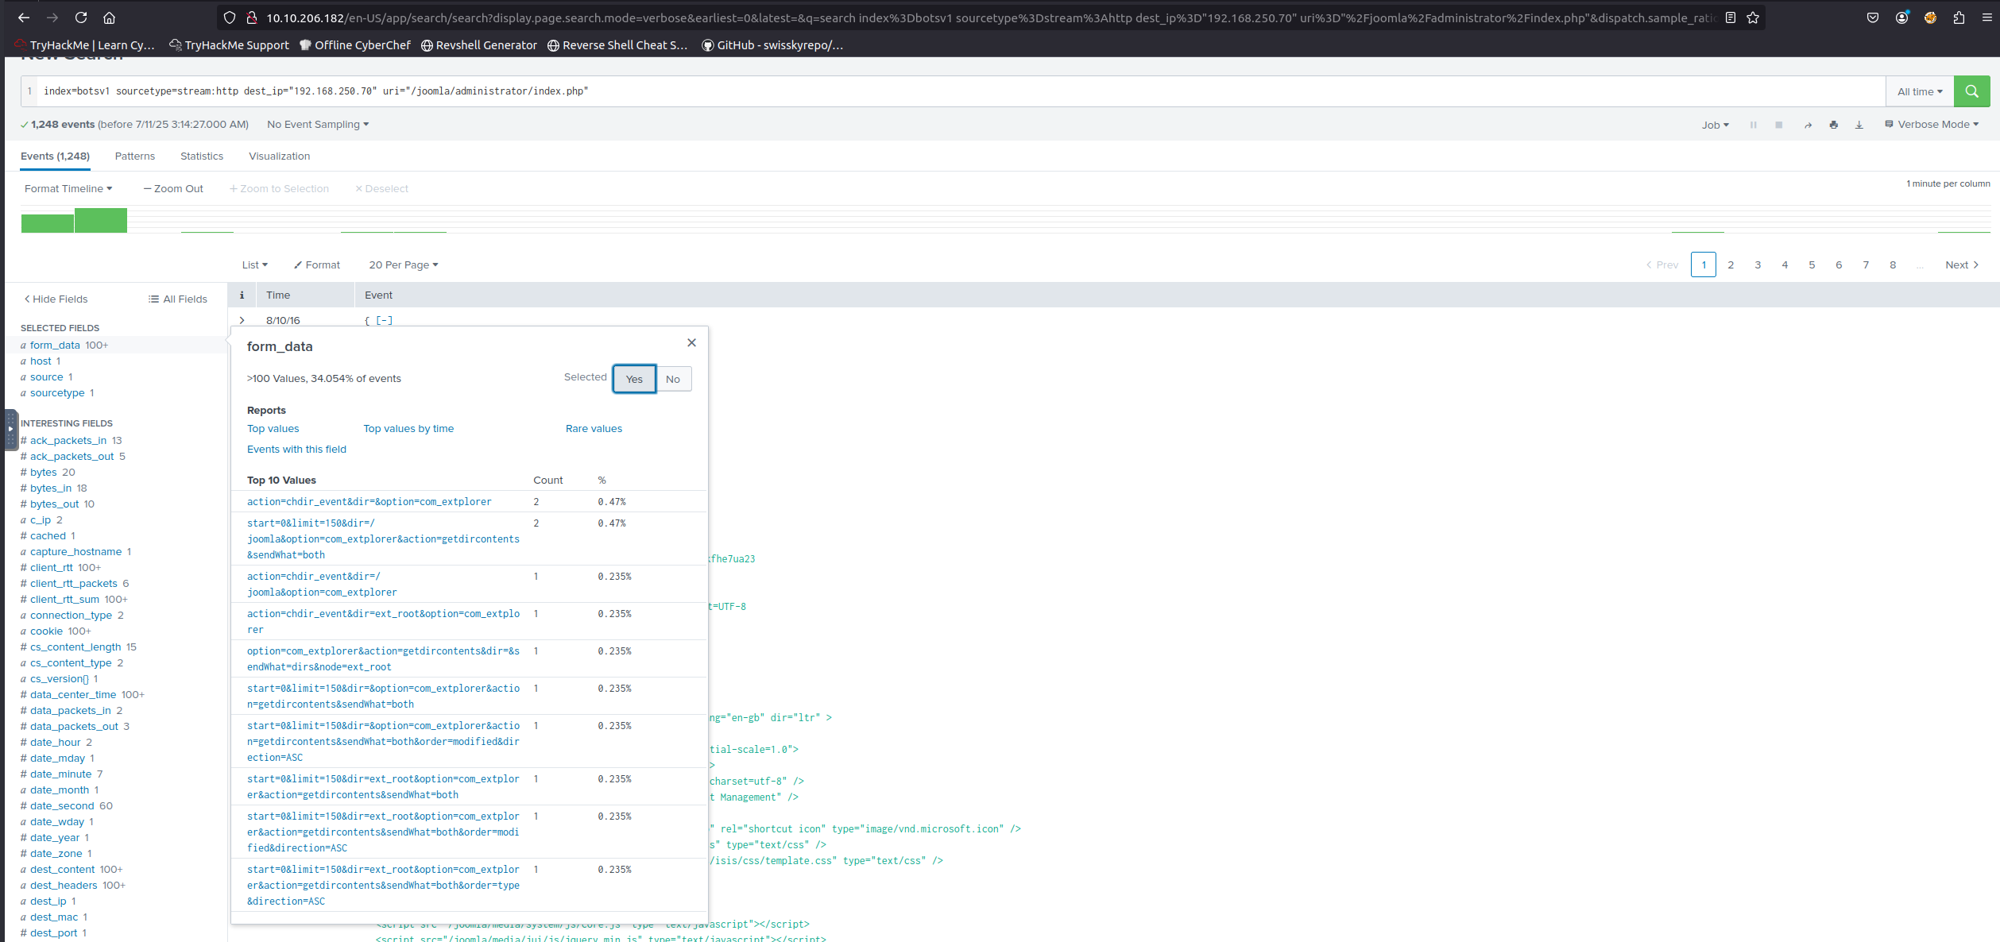
Task: Print the search results
Action: click(x=1833, y=125)
